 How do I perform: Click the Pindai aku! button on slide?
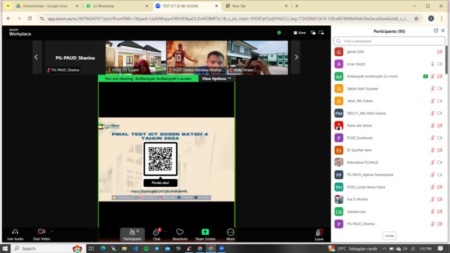pyautogui.click(x=160, y=183)
